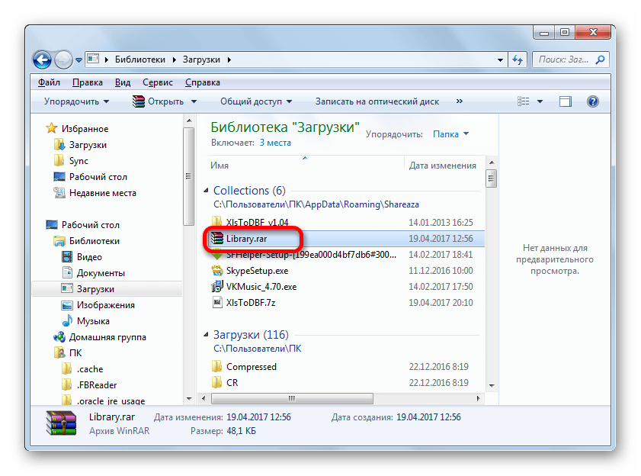Sort by the Дата изменения column header
The height and width of the screenshot is (476, 641).
tap(444, 166)
